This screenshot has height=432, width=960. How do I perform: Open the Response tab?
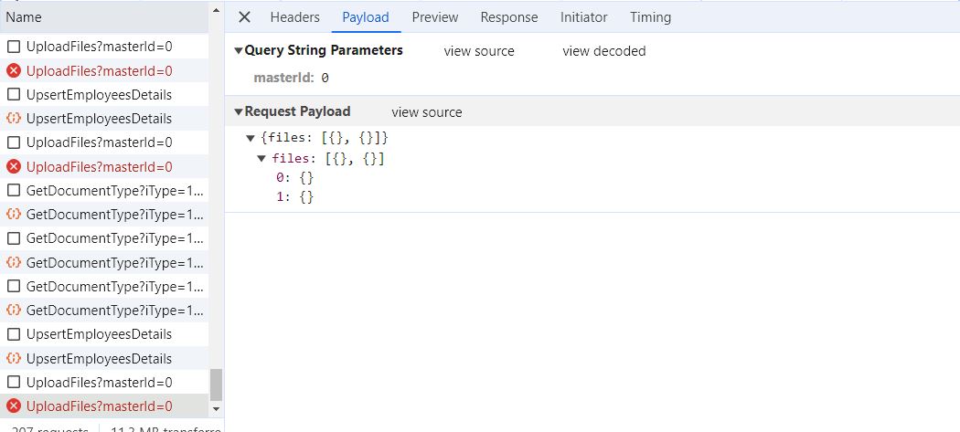(x=509, y=17)
